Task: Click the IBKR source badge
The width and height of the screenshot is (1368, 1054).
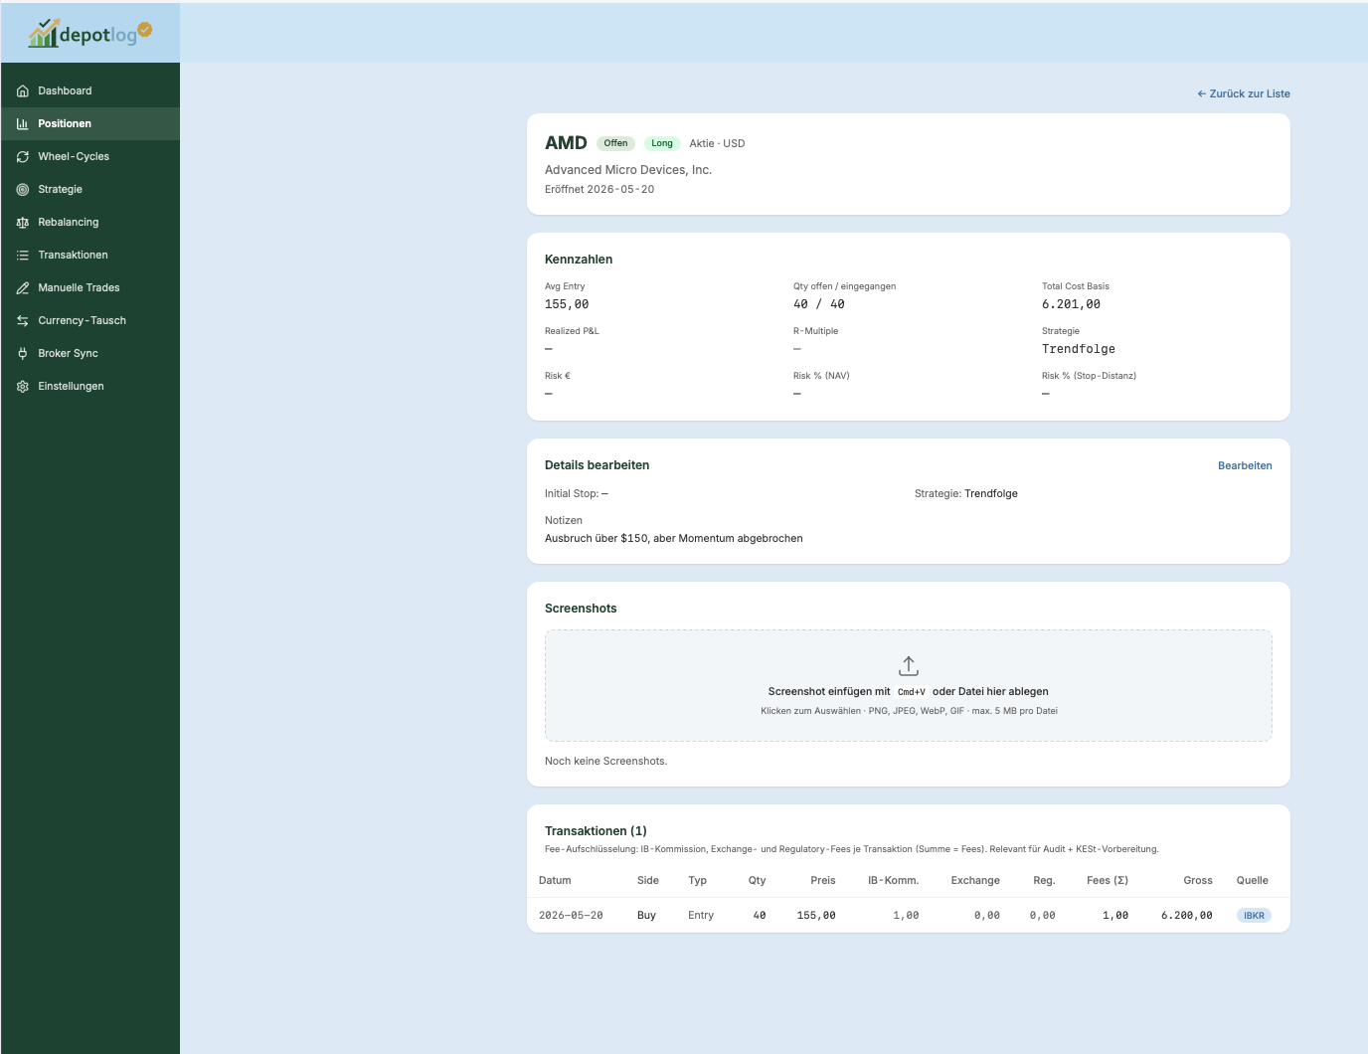Action: [1254, 916]
